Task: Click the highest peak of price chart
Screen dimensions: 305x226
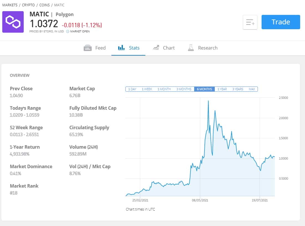Action: [208, 101]
